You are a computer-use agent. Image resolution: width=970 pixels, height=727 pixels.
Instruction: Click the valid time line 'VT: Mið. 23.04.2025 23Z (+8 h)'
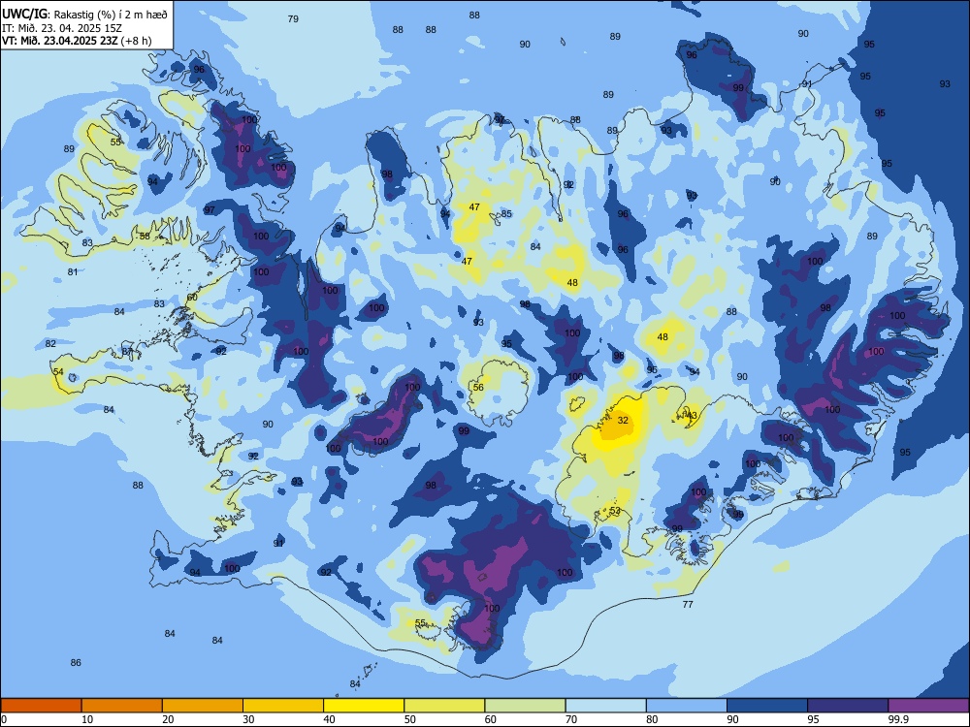tap(77, 41)
